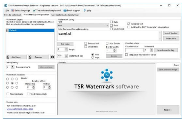Enable Tiled Horizontally checkbox
The height and width of the screenshot is (121, 184).
[28, 94]
